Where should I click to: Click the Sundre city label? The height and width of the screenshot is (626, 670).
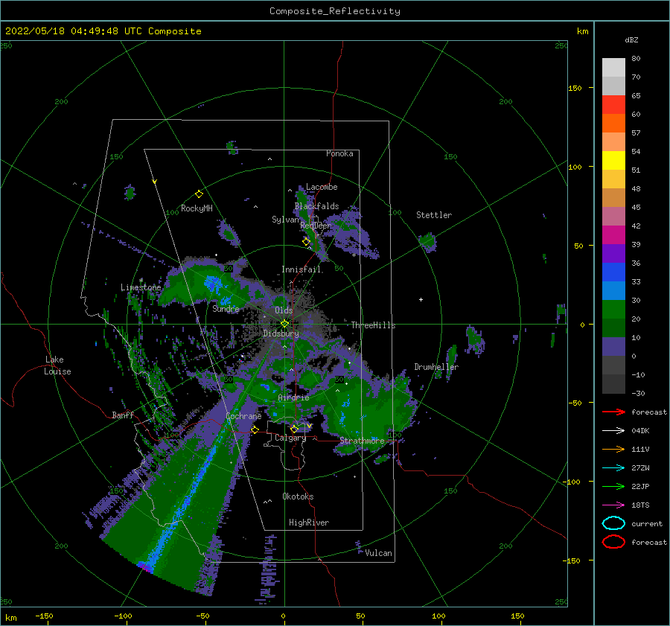point(226,308)
